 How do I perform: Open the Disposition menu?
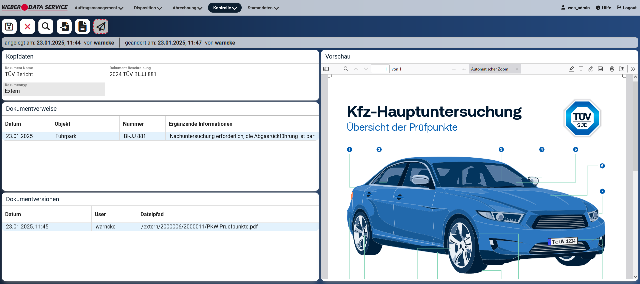[148, 8]
